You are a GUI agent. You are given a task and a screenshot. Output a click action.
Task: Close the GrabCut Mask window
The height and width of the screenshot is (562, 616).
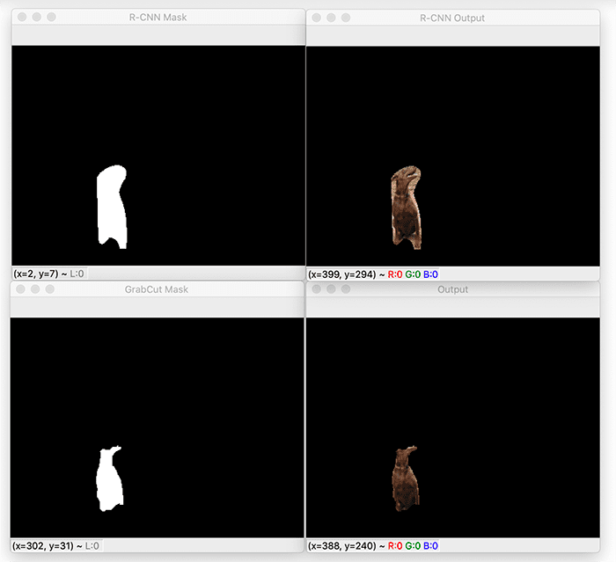pyautogui.click(x=20, y=288)
